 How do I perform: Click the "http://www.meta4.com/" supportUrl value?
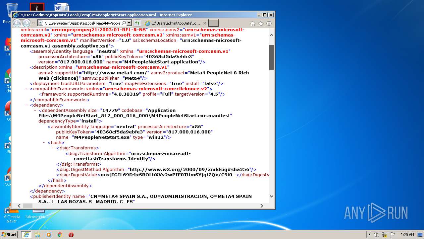116,73
